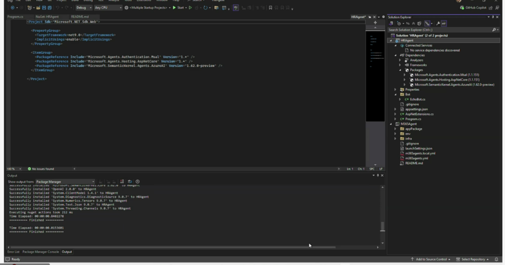Click the clock timestamp icon in Output toolbar
This screenshot has width=505, height=265.
coord(138,182)
